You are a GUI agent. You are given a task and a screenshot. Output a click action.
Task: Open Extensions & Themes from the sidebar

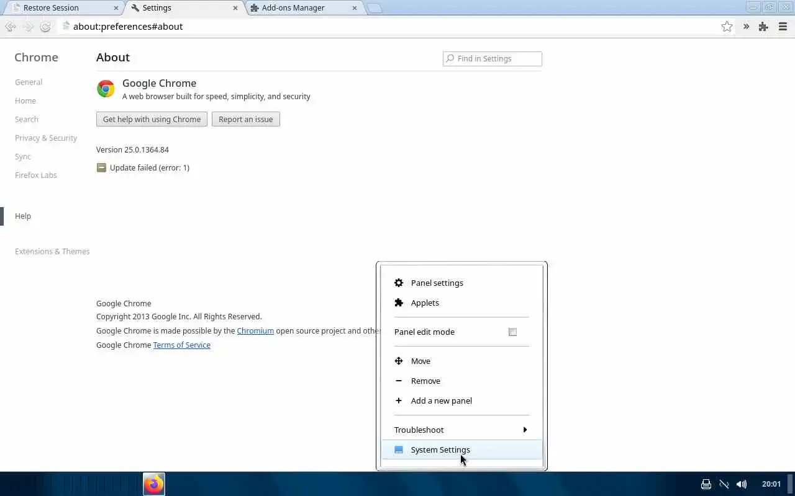point(52,251)
